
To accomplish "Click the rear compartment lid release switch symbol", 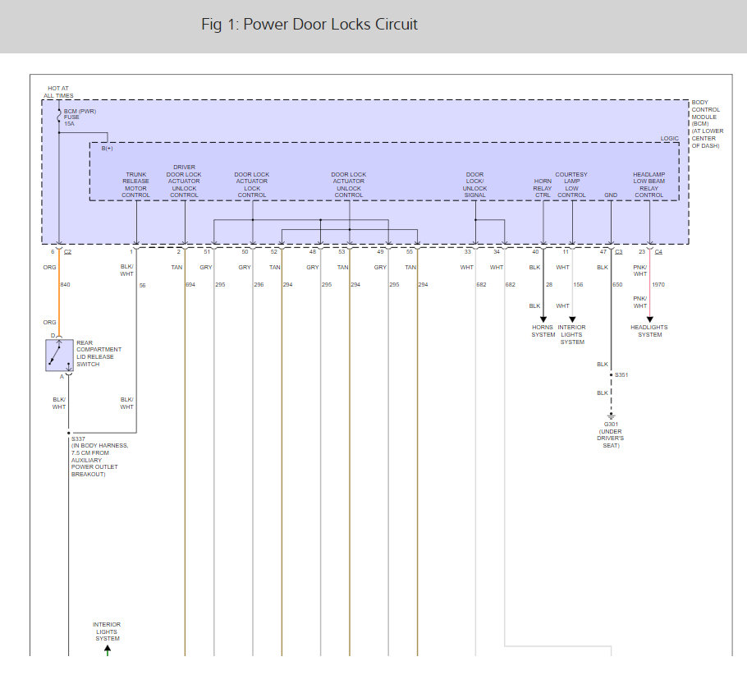I will pyautogui.click(x=59, y=354).
